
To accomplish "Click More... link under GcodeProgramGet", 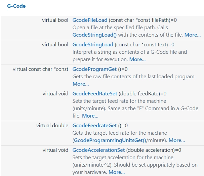I will tap(81, 84).
